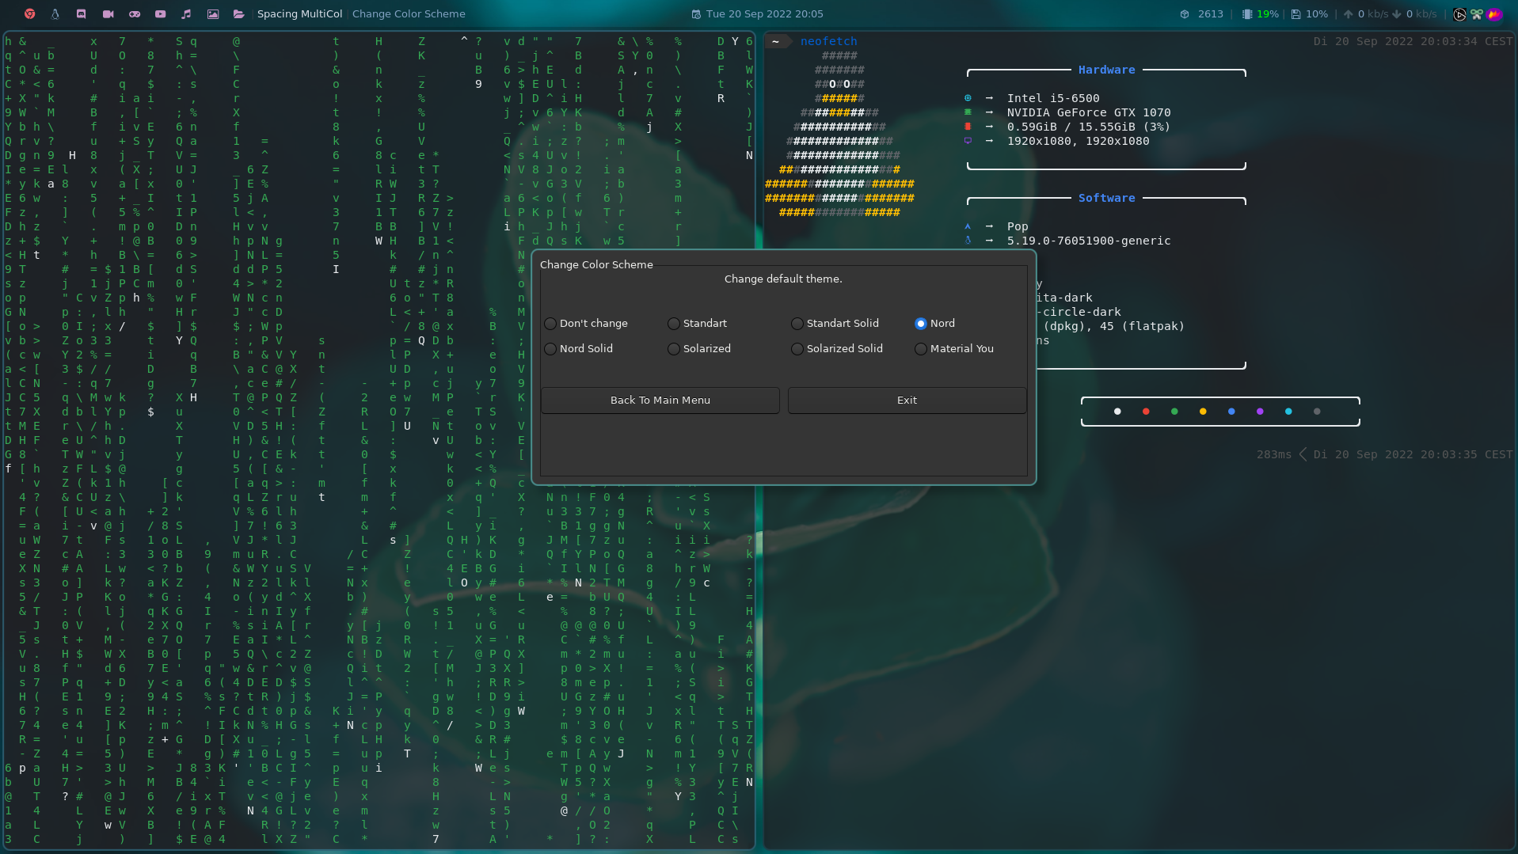Image resolution: width=1518 pixels, height=854 pixels.
Task: Click the calendar icon beside the date
Action: point(696,14)
